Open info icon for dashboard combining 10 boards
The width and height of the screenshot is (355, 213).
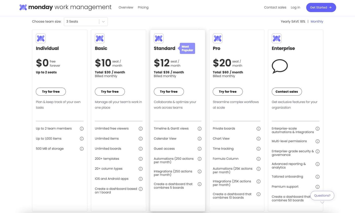[258, 194]
